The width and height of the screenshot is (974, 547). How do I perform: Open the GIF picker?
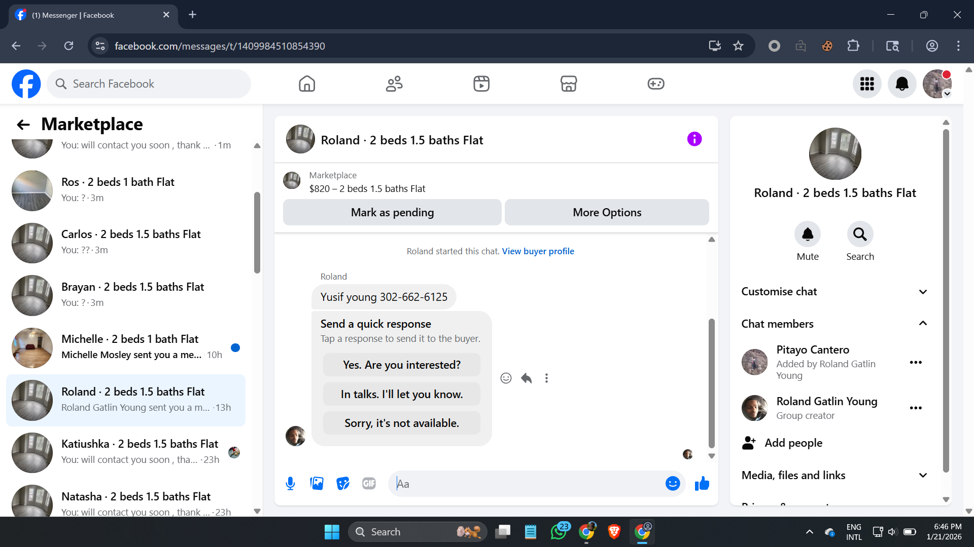(x=369, y=484)
